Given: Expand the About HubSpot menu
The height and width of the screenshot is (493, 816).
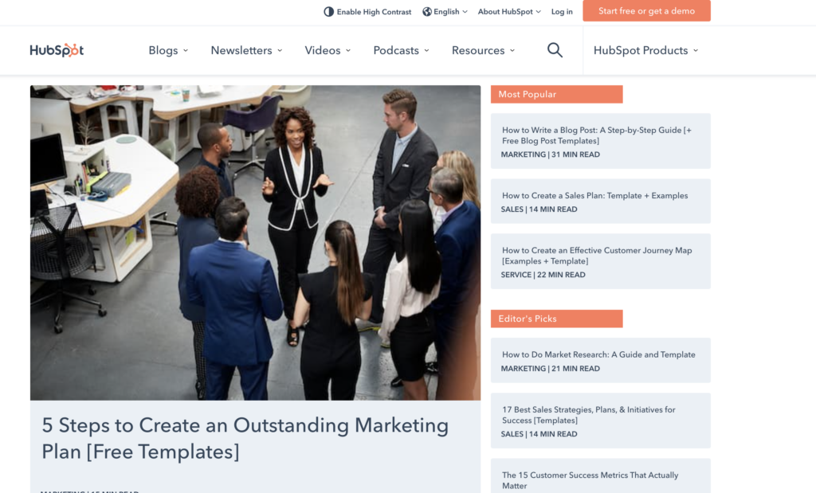Looking at the screenshot, I should 509,11.
